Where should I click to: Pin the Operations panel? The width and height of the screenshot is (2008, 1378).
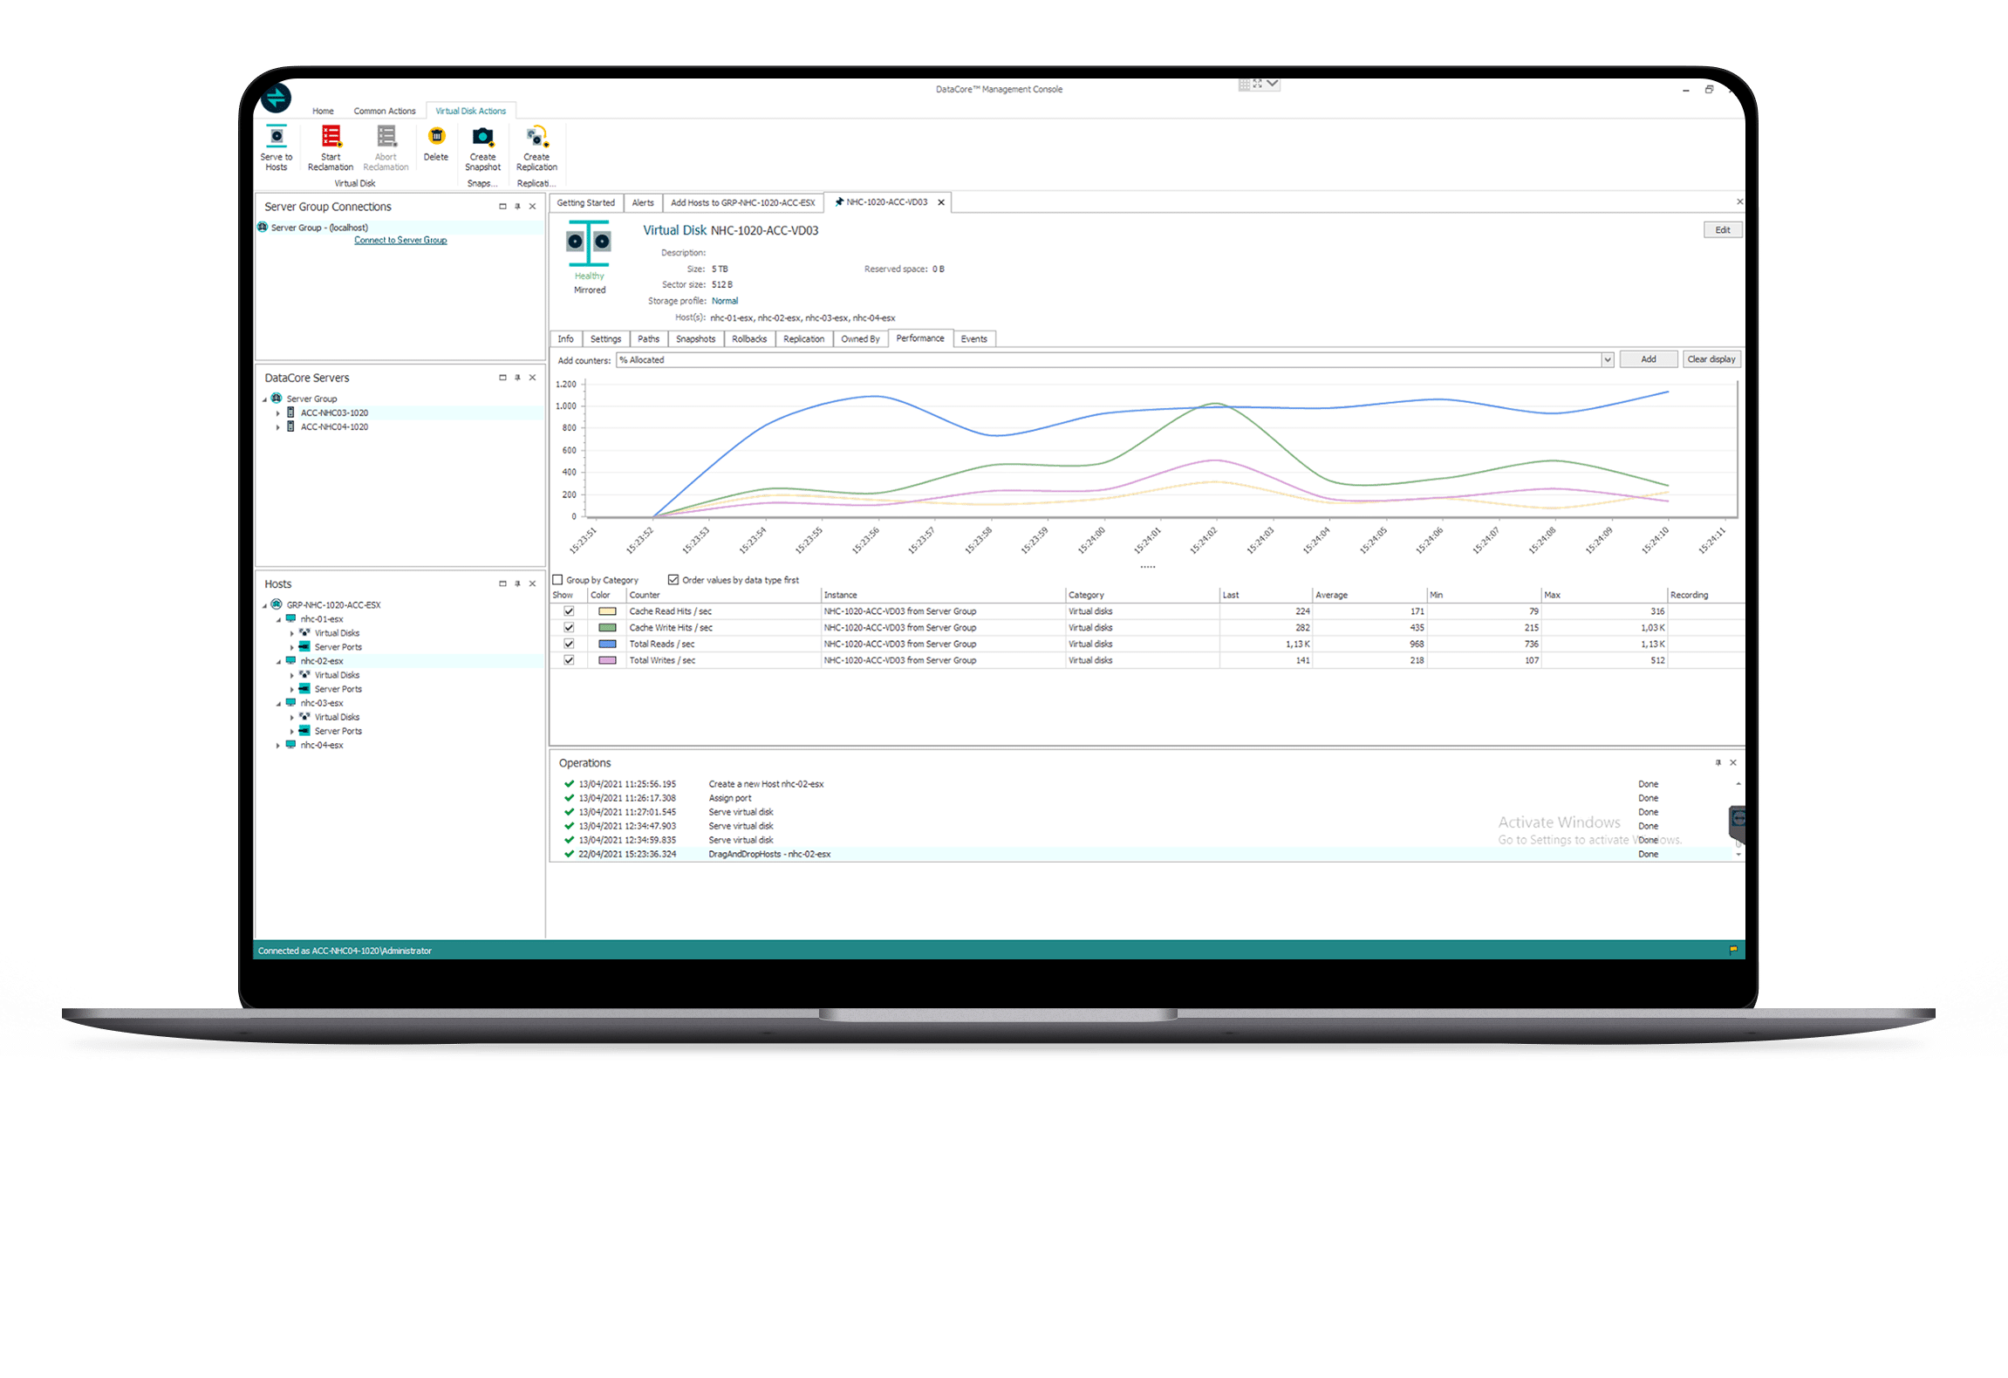(1718, 762)
